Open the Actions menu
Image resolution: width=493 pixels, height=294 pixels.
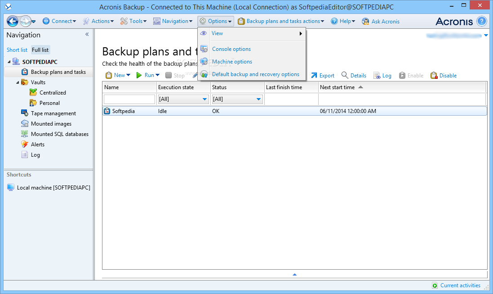click(98, 21)
